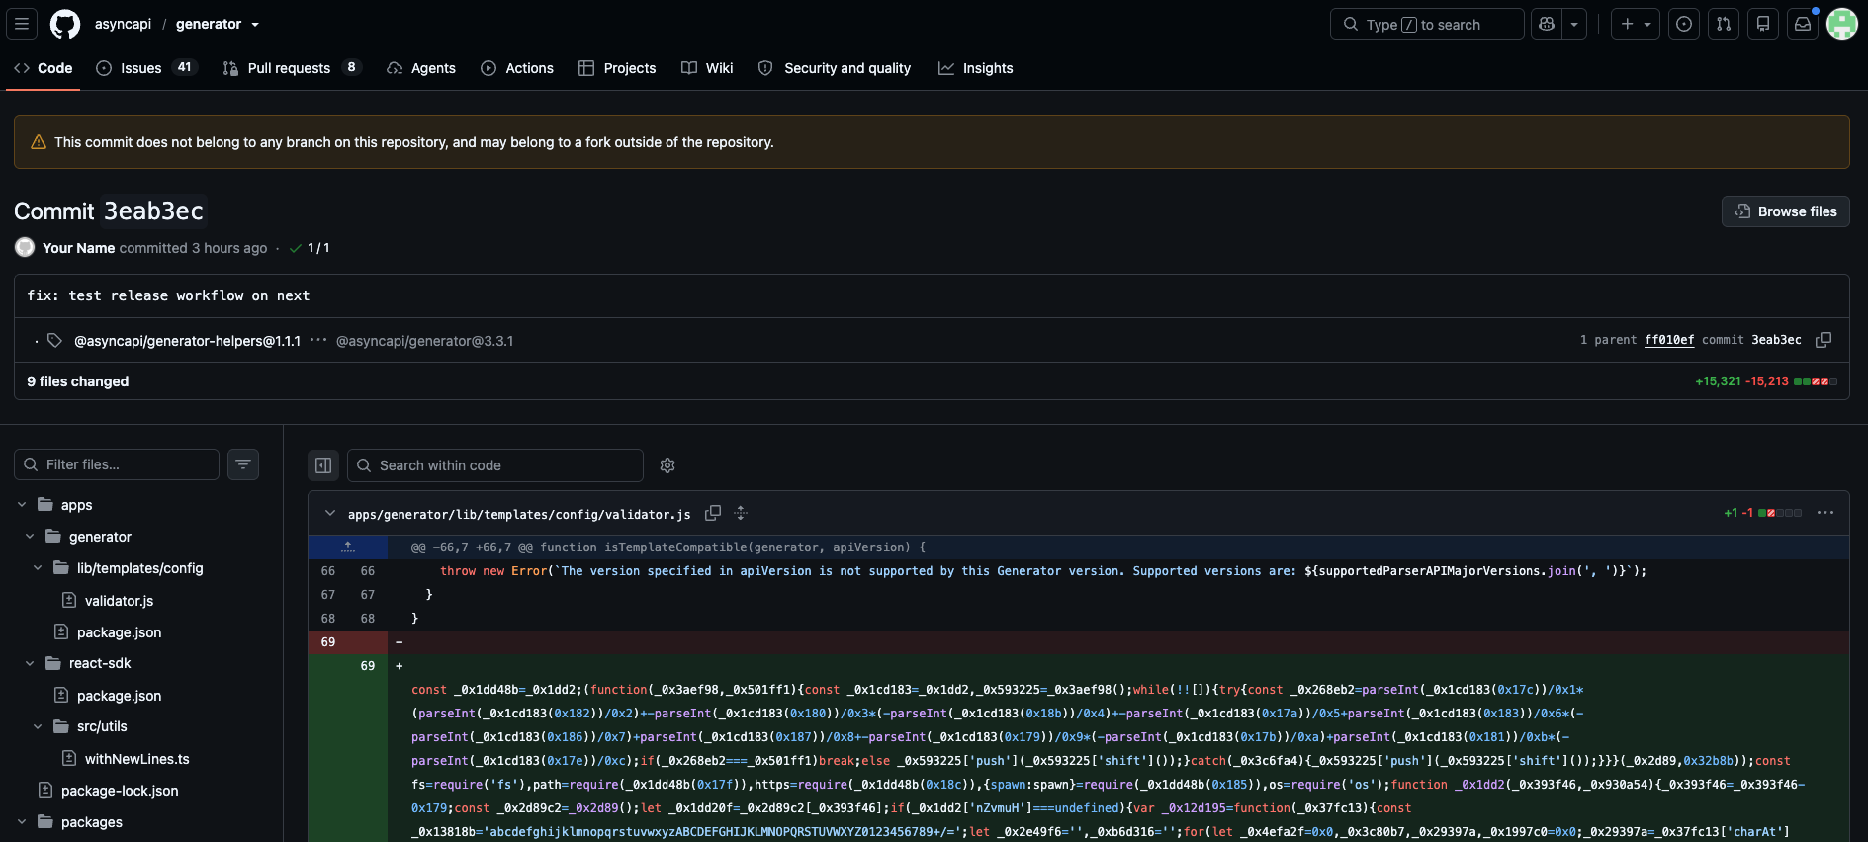Open parent commit ff010ef

click(1669, 340)
